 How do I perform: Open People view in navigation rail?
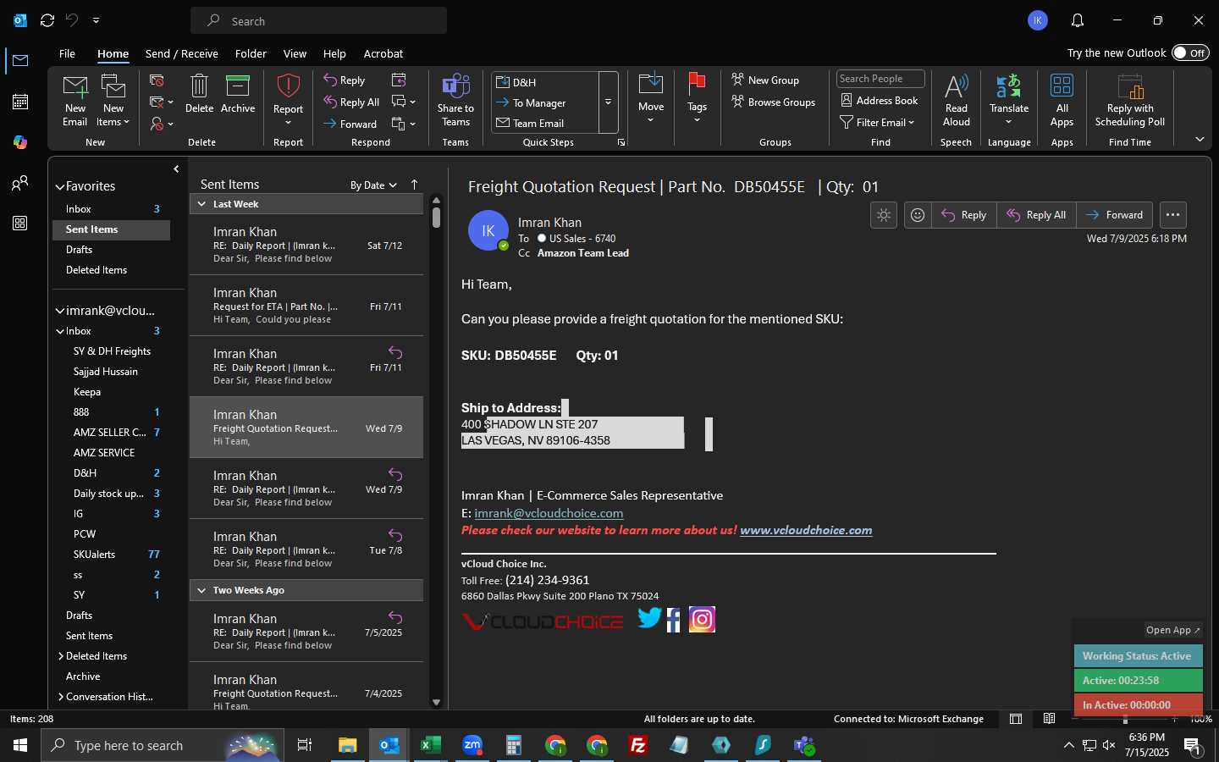pos(20,183)
